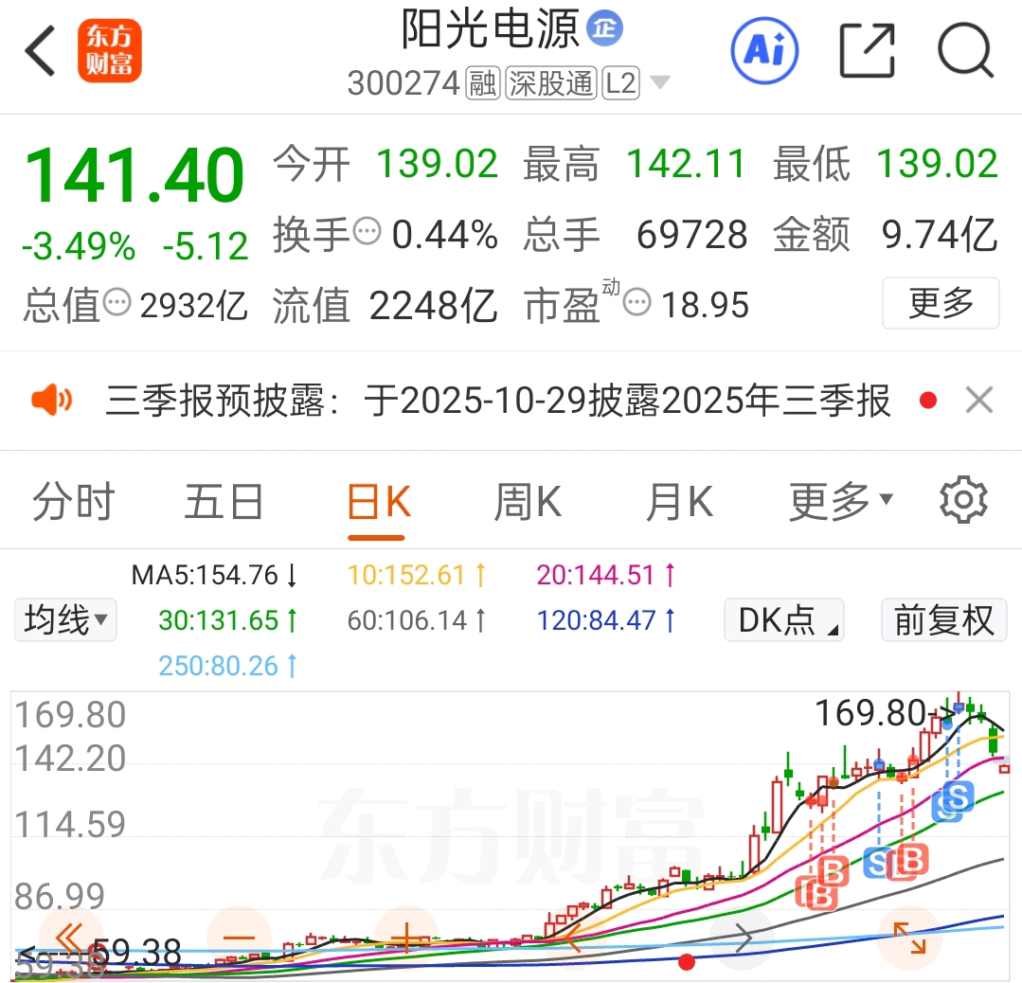1022x983 pixels.
Task: Tap the 169.80 high price label
Action: tap(870, 712)
